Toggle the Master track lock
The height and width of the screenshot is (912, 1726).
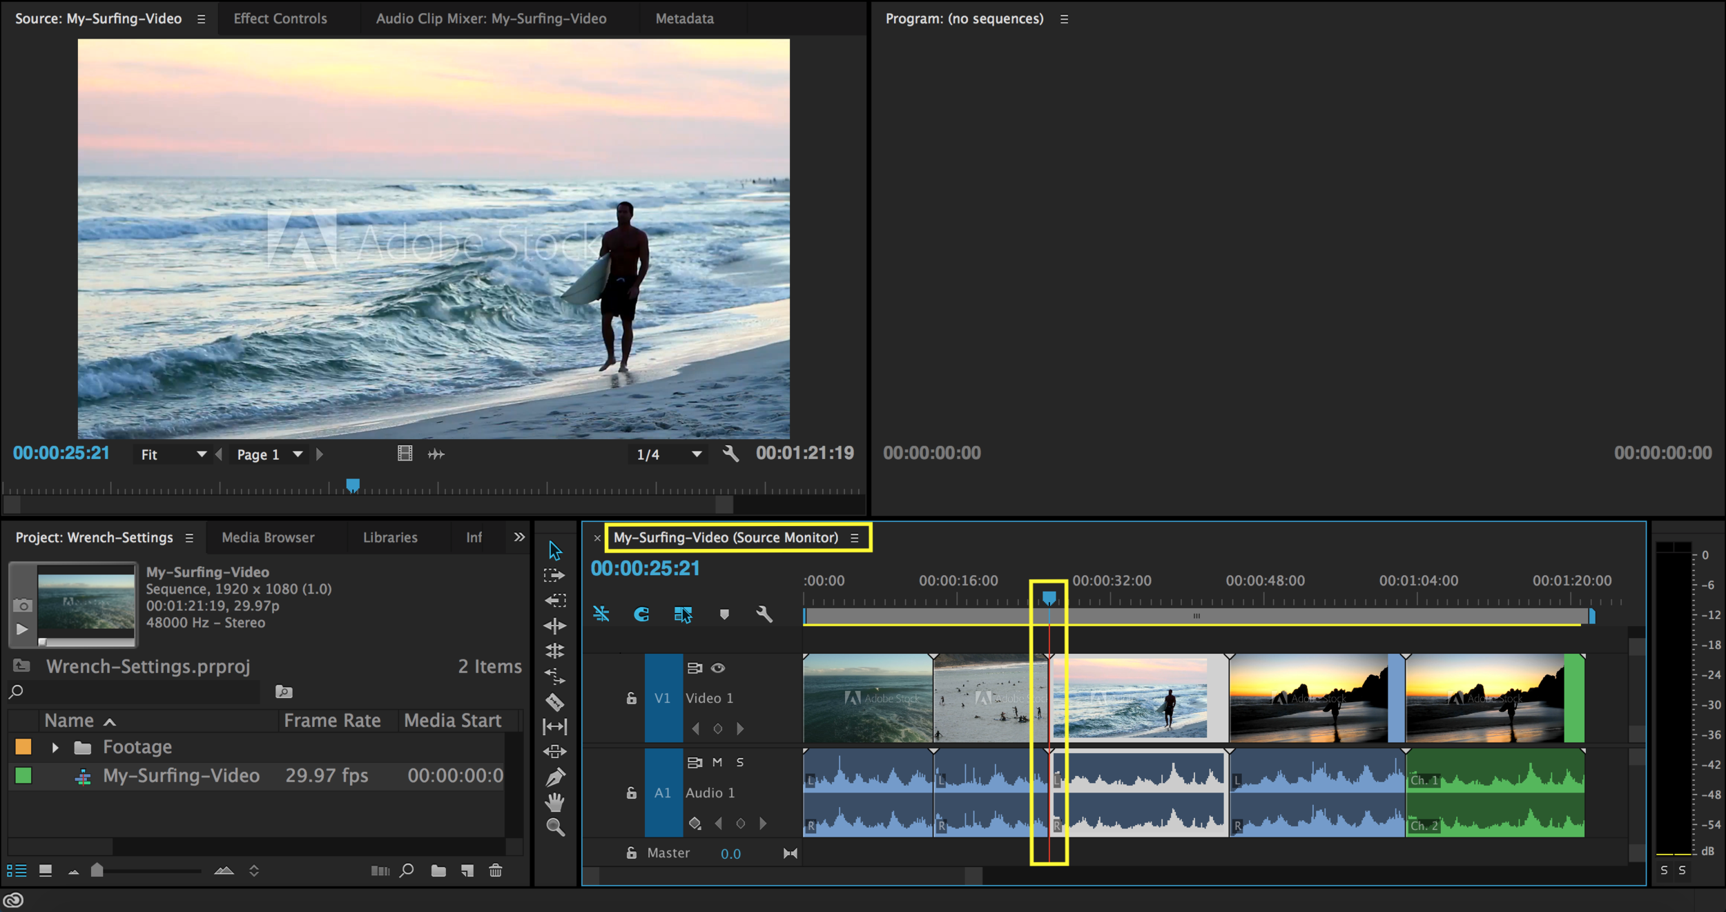631,853
